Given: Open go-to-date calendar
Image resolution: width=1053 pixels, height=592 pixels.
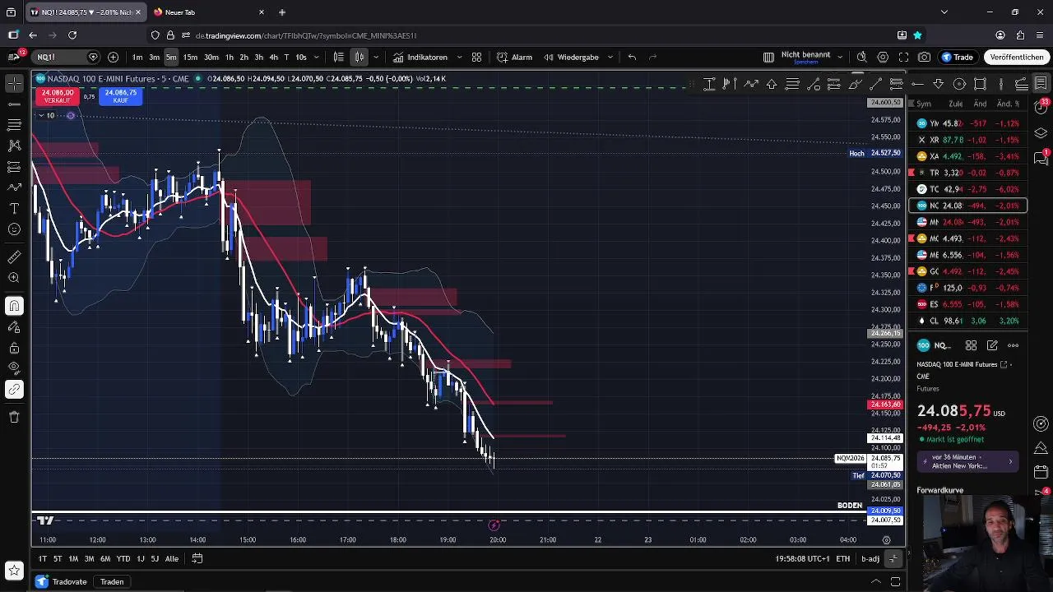Looking at the screenshot, I should pyautogui.click(x=197, y=558).
